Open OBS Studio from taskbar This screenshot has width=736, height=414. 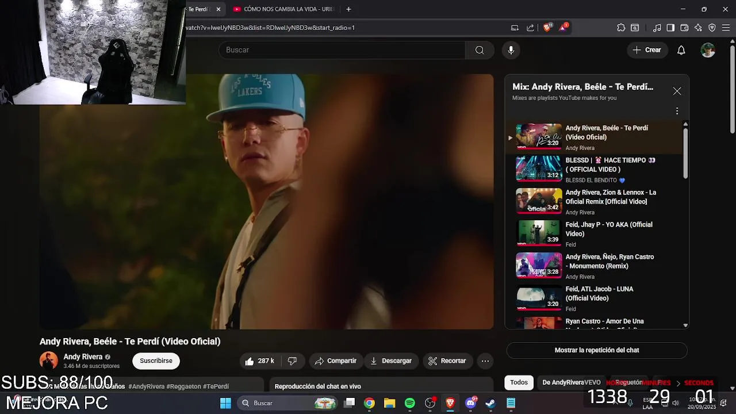(430, 403)
